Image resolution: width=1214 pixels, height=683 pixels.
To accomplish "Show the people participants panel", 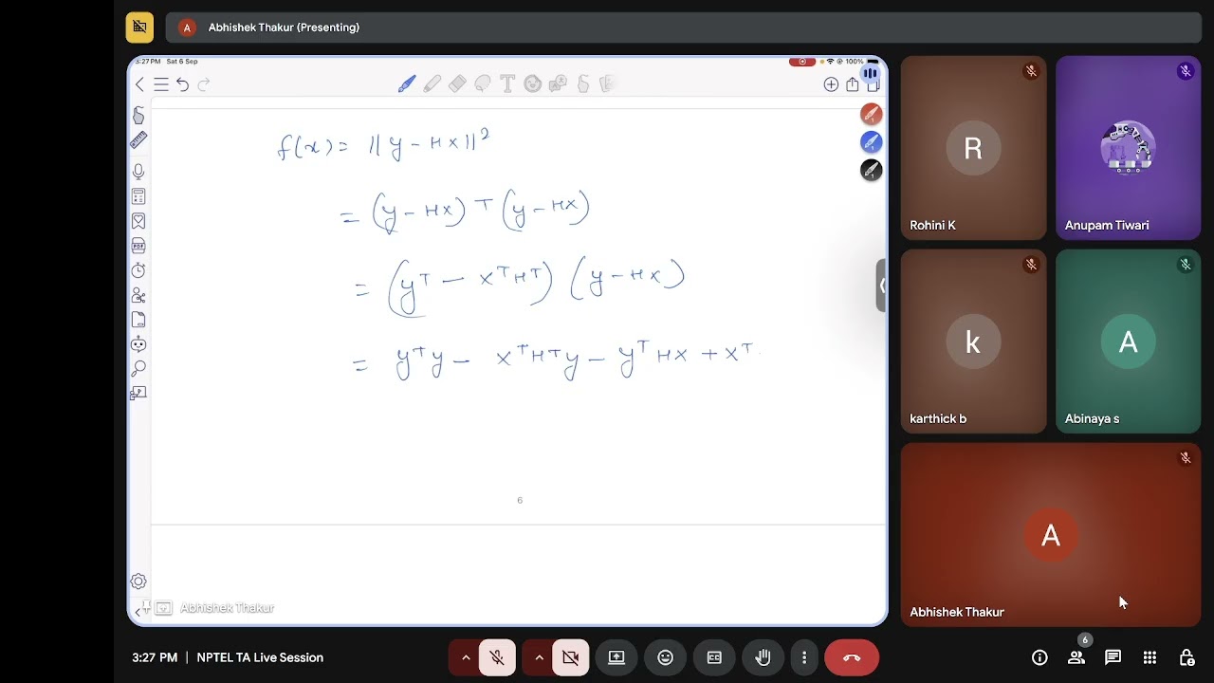I will click(x=1076, y=657).
